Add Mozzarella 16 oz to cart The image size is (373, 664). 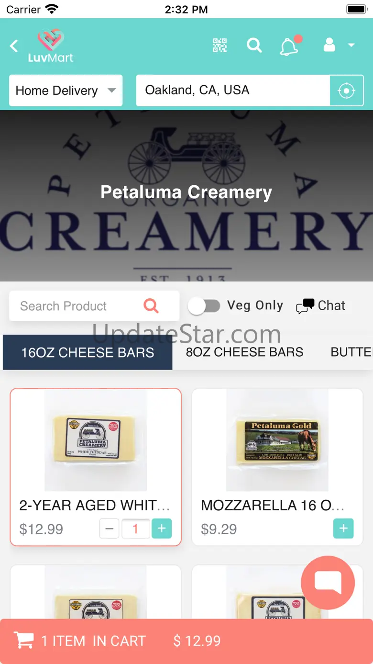(343, 529)
